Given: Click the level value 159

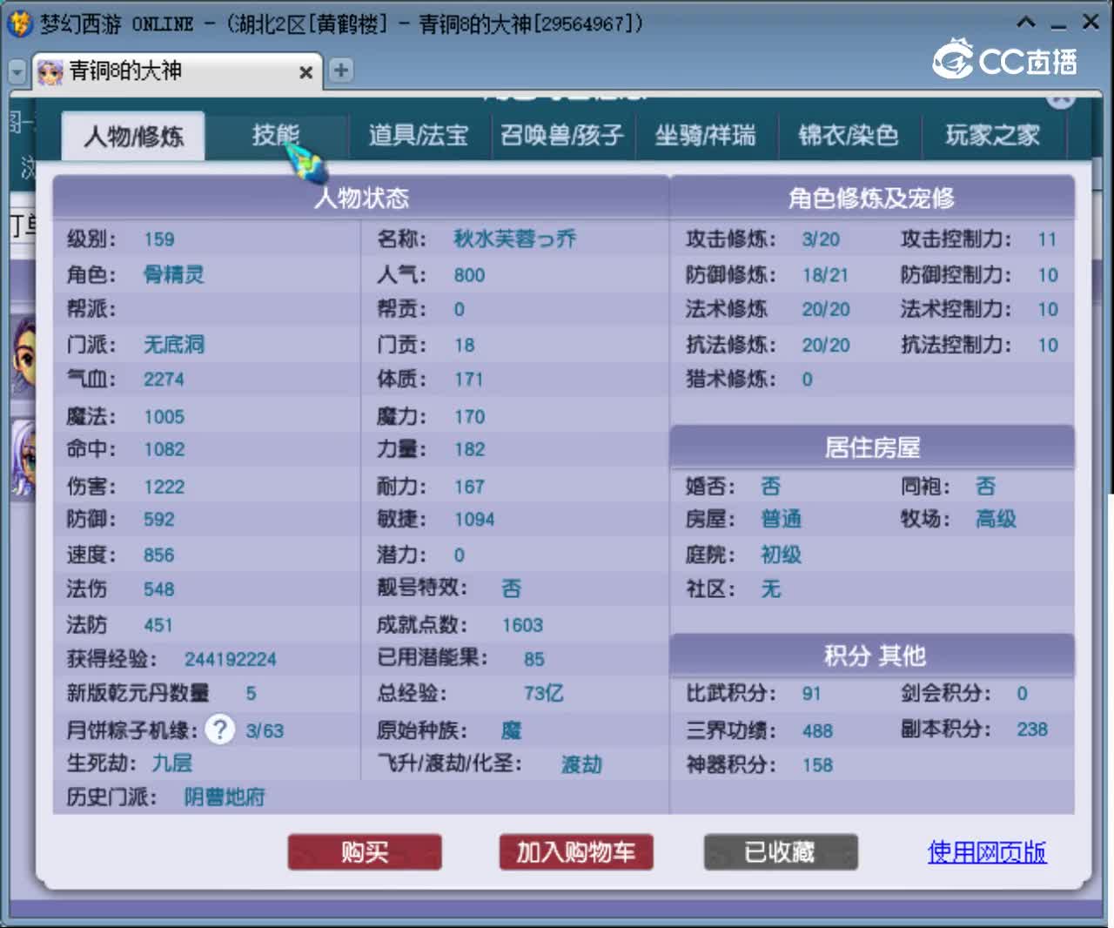Looking at the screenshot, I should coord(159,239).
